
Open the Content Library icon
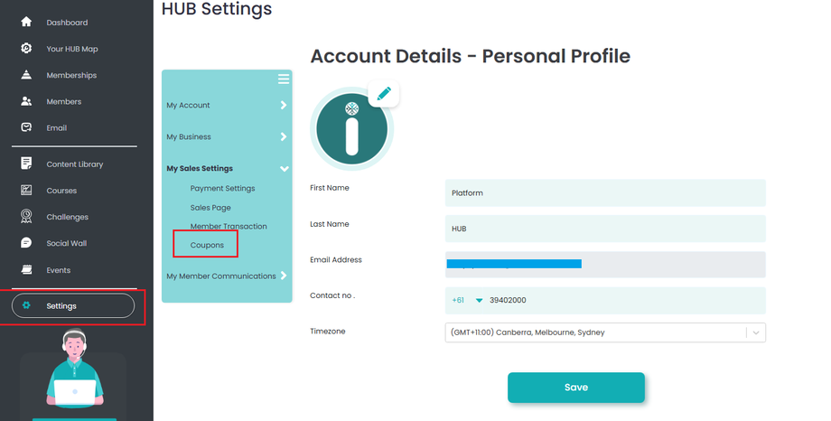tap(26, 164)
